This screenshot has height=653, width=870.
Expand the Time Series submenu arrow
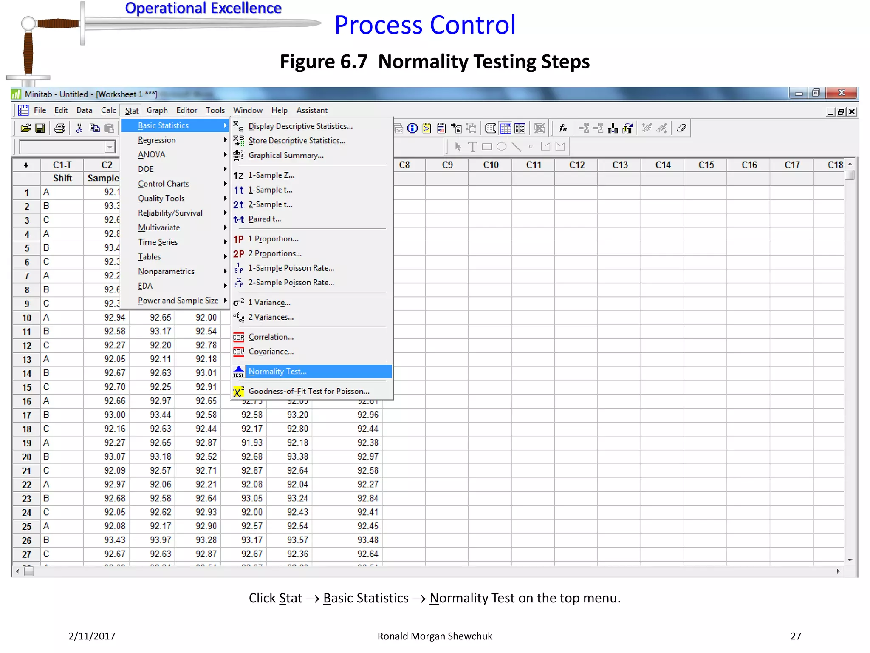[225, 242]
